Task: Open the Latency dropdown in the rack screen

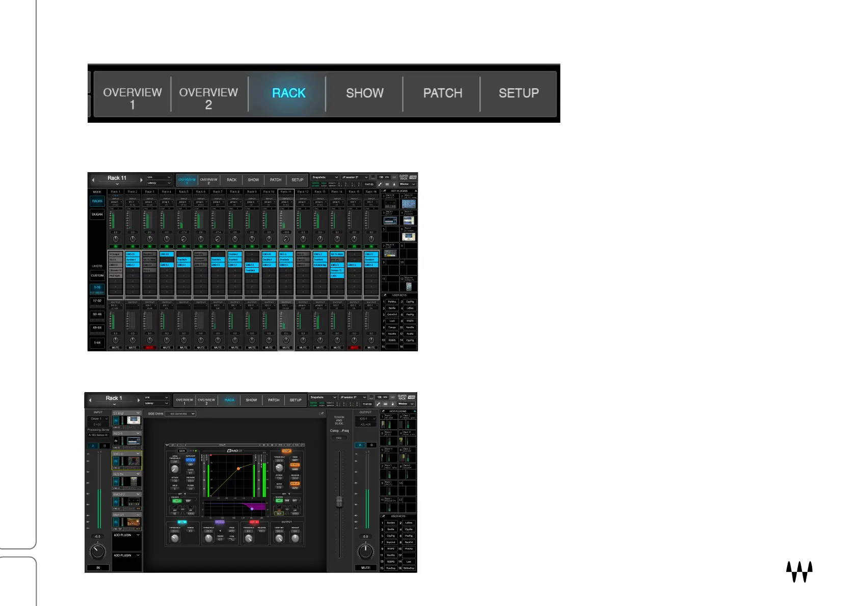Action: [x=156, y=403]
